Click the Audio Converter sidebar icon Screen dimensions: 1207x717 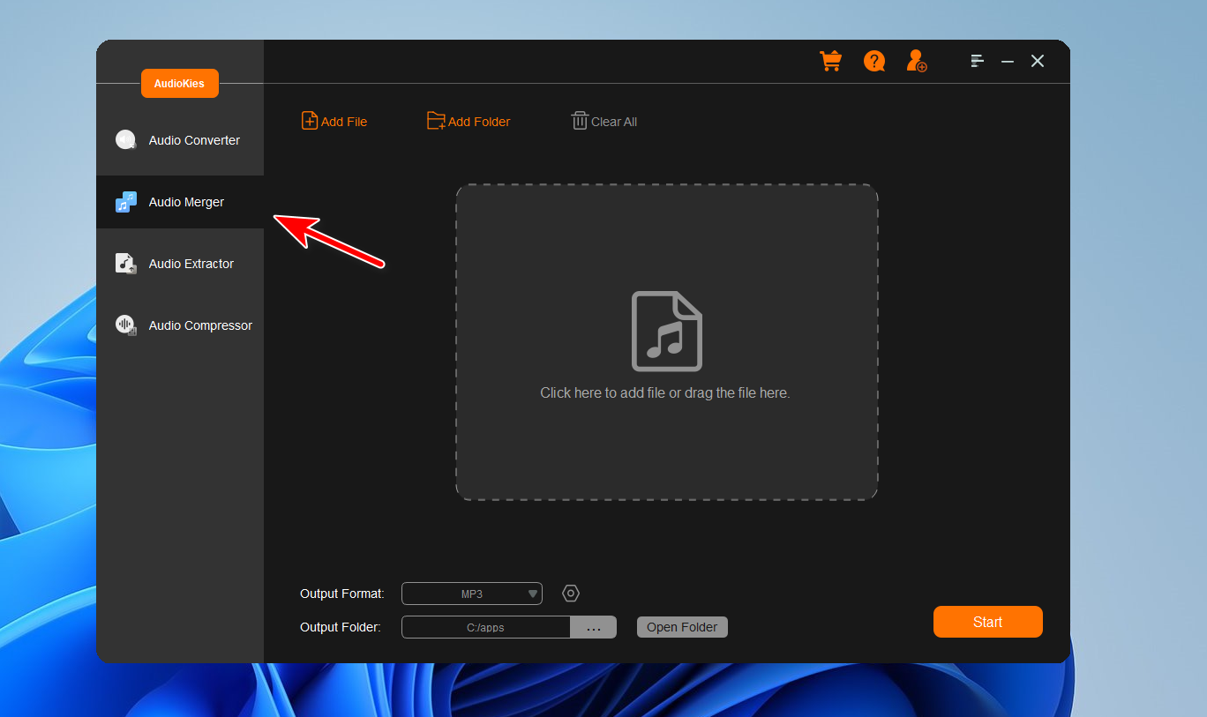coord(126,140)
